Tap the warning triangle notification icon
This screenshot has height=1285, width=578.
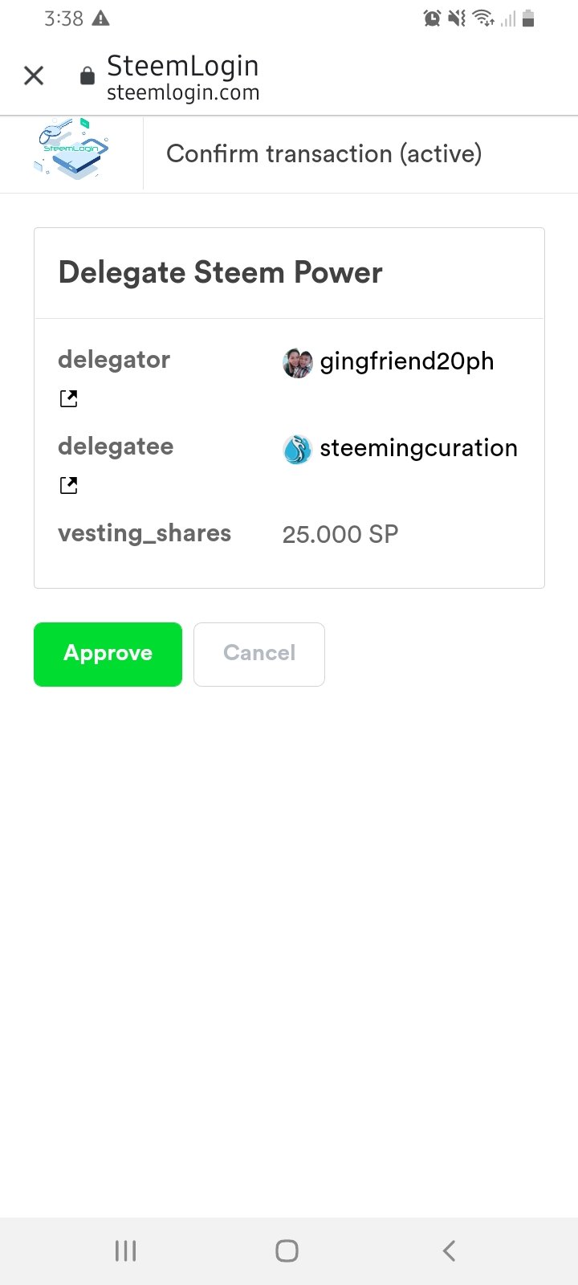pos(101,18)
